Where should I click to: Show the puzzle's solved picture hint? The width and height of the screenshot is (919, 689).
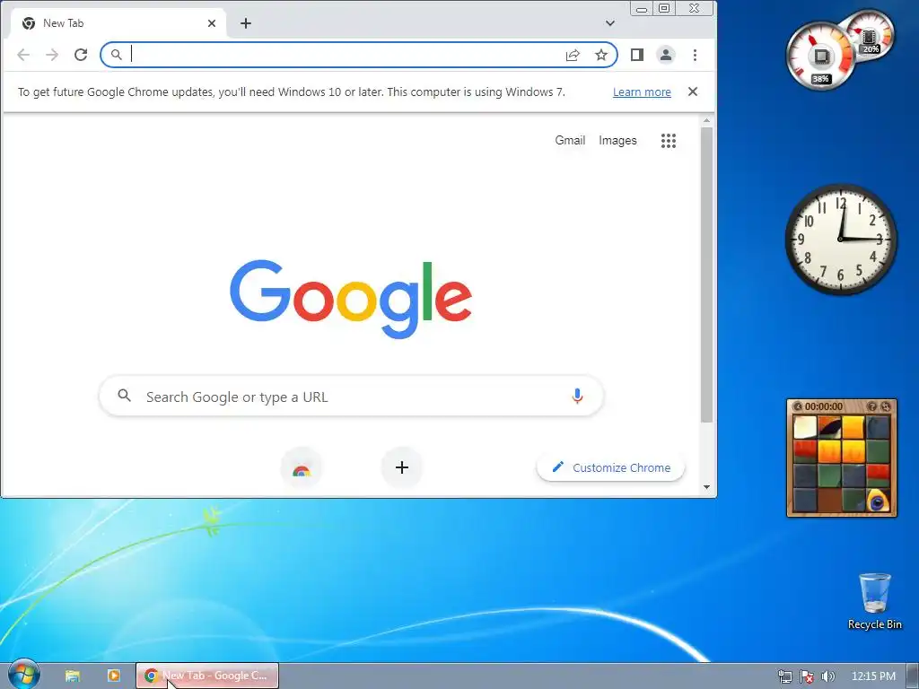tap(871, 406)
